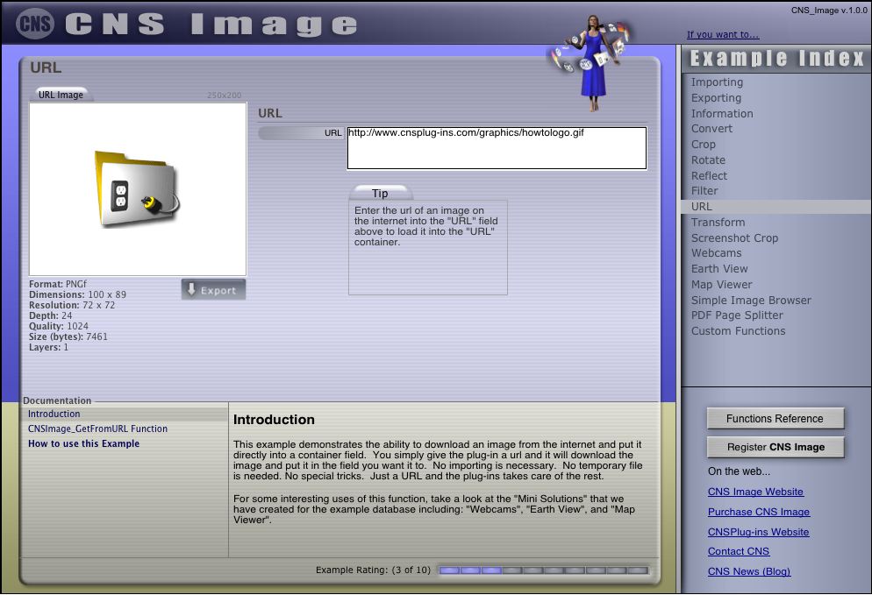Screen dimensions: 872x595
Task: Choose Webcams from the index
Action: tap(716, 252)
